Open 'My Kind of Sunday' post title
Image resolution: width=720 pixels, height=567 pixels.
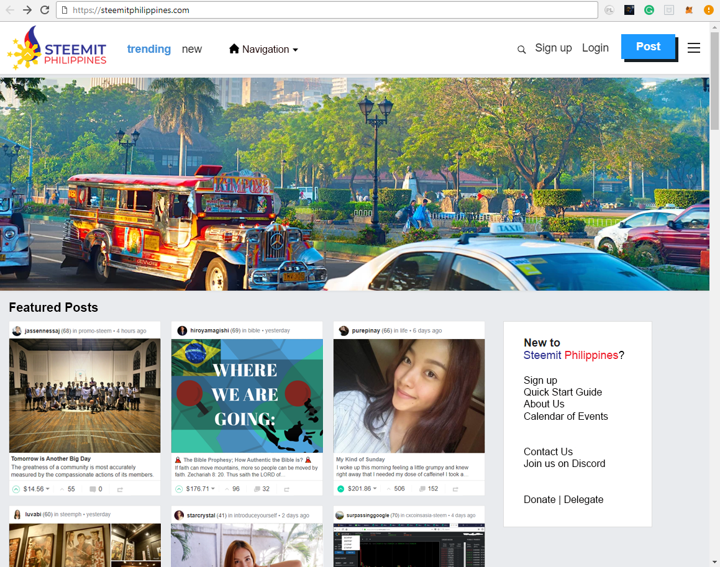(x=360, y=459)
